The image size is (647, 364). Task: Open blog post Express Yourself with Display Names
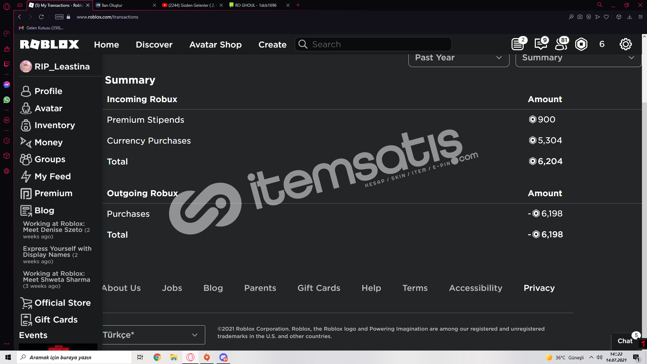pyautogui.click(x=57, y=255)
